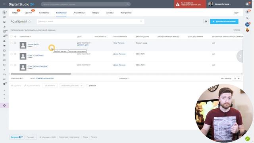
Task: Open row actions menu for Дизайн БЮРО
Action: [15, 43]
